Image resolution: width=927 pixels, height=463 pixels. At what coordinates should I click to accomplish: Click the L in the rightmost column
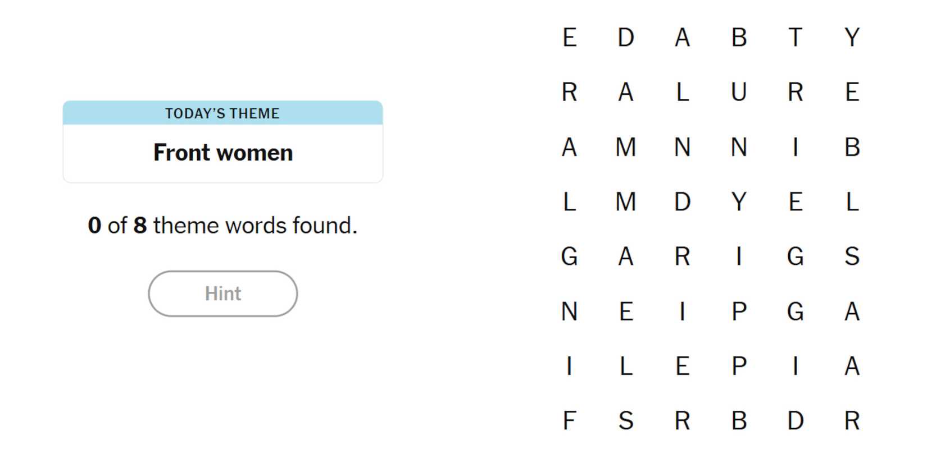[852, 202]
